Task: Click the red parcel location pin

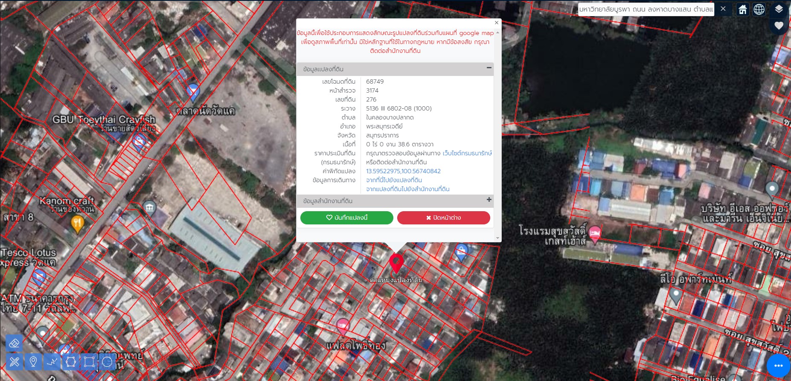Action: click(396, 263)
